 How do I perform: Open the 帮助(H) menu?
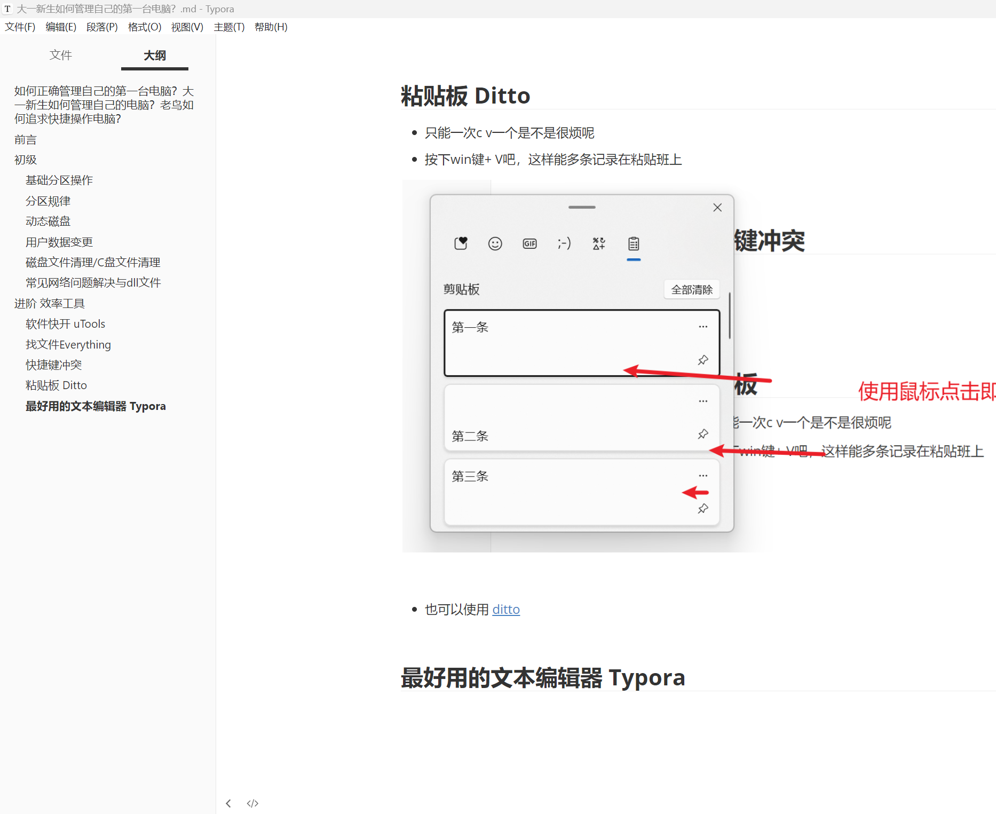click(x=271, y=27)
